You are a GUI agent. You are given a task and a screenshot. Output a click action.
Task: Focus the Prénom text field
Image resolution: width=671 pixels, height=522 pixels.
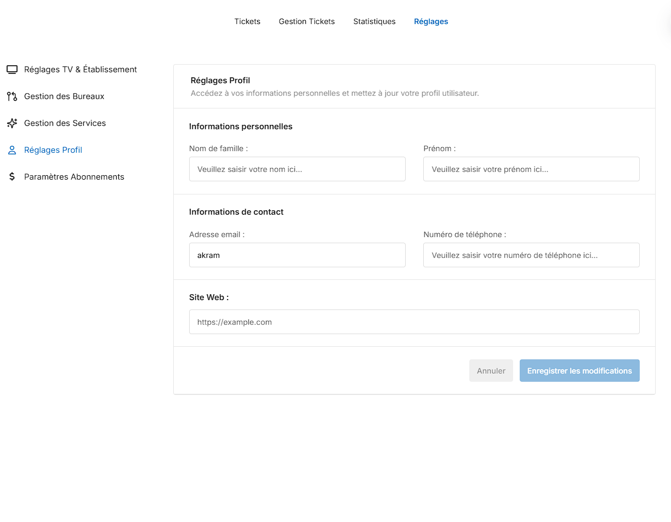coord(531,169)
